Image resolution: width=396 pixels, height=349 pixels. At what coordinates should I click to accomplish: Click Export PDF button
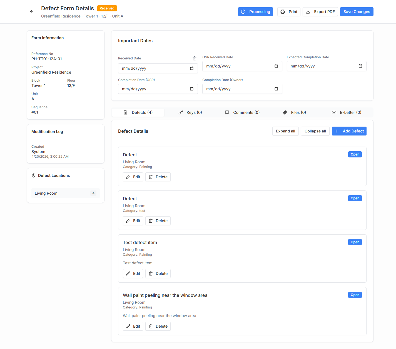[320, 12]
